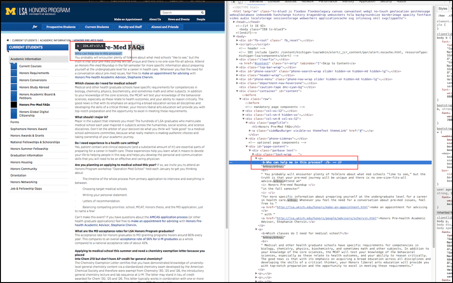Open the Make an Appointment menu item

[128, 19]
